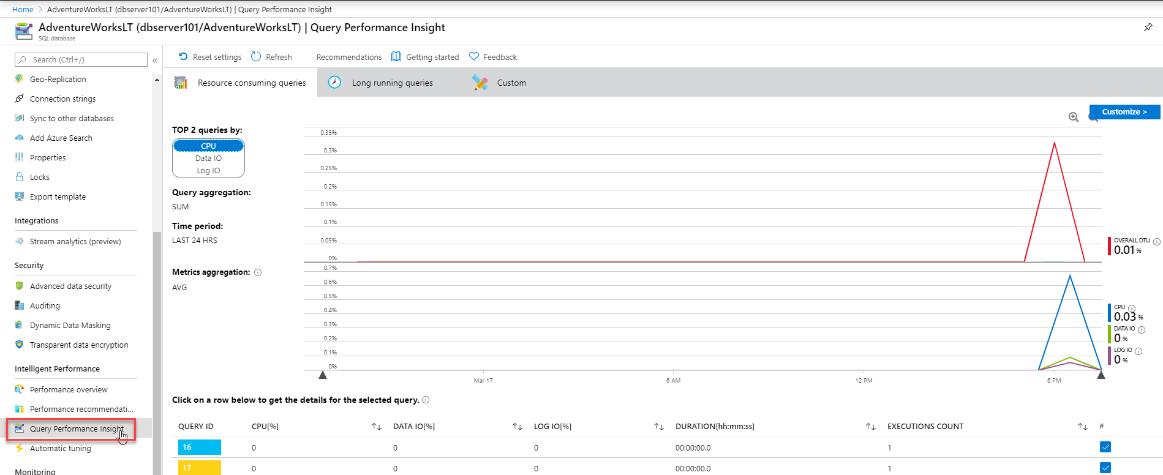
Task: Click the Add Azure Search cloud icon
Action: coord(20,138)
